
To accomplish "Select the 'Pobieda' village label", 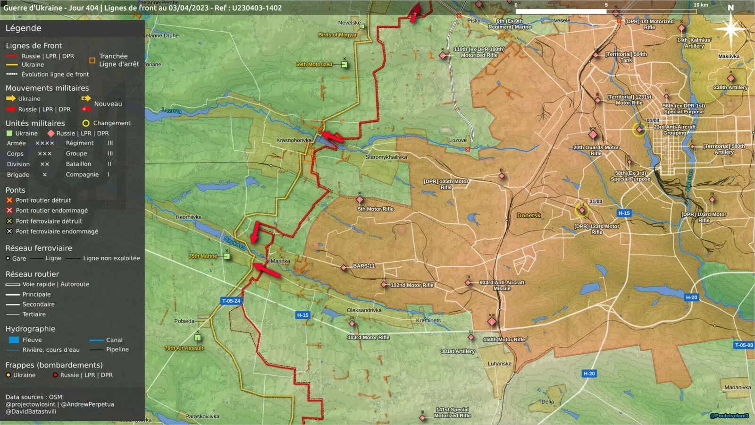I will pyautogui.click(x=184, y=321).
